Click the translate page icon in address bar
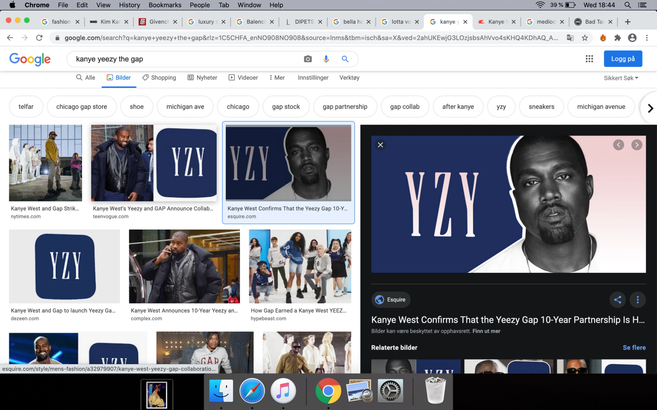657x410 pixels. coord(570,38)
